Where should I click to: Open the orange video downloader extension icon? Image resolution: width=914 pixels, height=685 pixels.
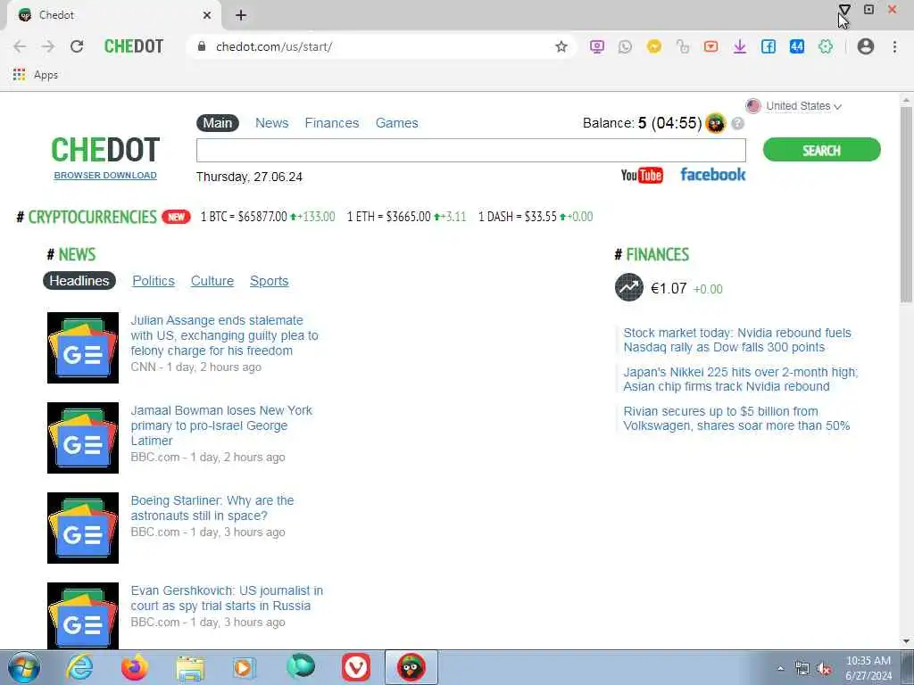pyautogui.click(x=710, y=46)
